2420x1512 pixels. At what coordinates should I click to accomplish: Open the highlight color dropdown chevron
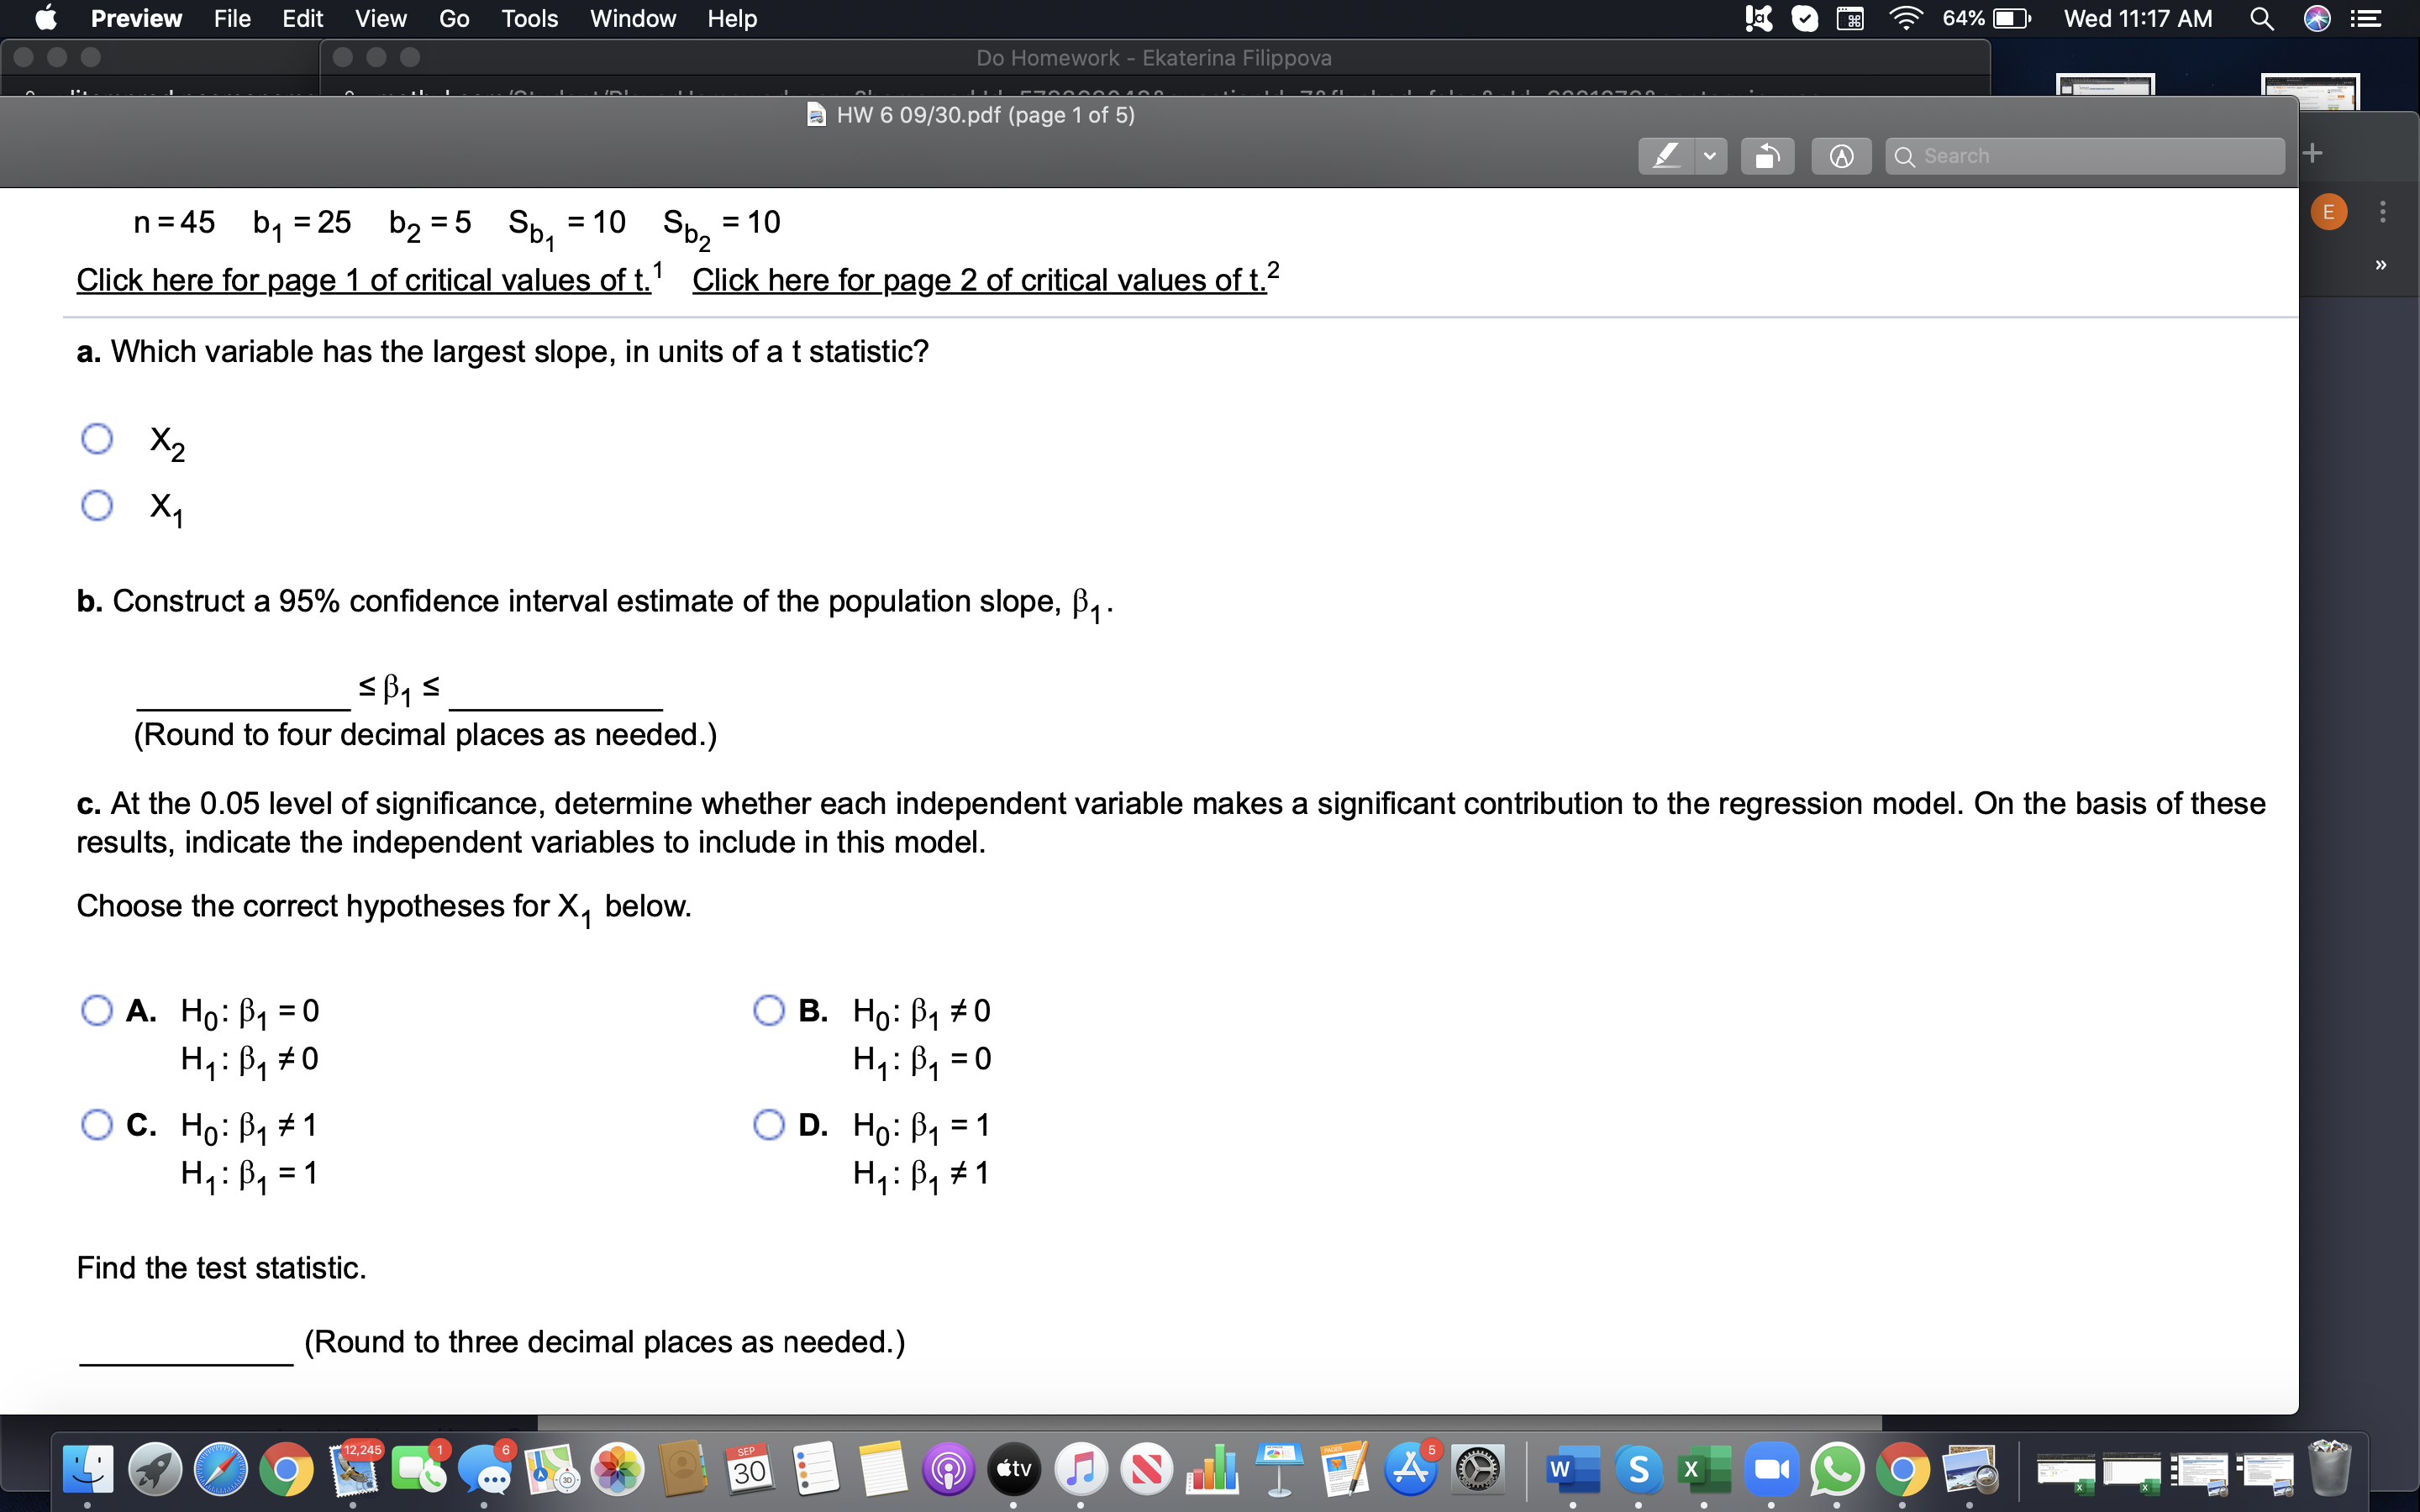[1710, 155]
